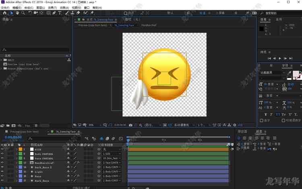Hide the SIZE layer with its eye icon
Viewport: 302px width, 189px height.
(x=2, y=149)
